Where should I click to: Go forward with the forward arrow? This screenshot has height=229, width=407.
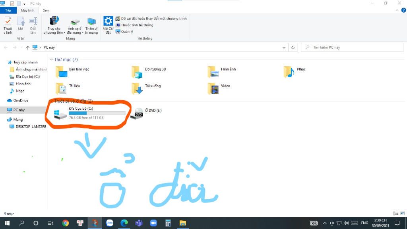15,48
